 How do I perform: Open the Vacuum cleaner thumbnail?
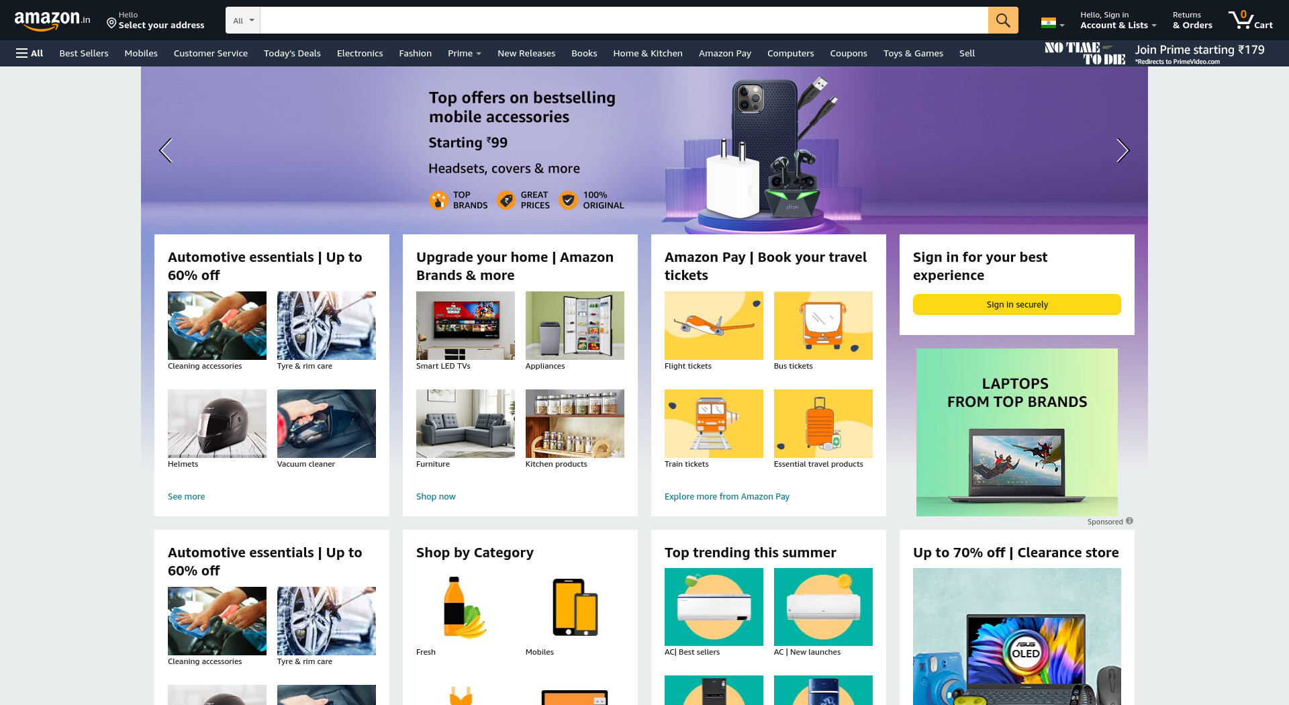tap(326, 424)
